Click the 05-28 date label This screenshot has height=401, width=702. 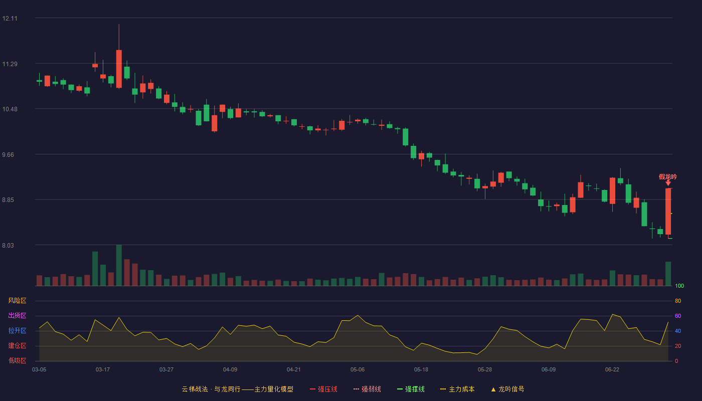tap(485, 369)
